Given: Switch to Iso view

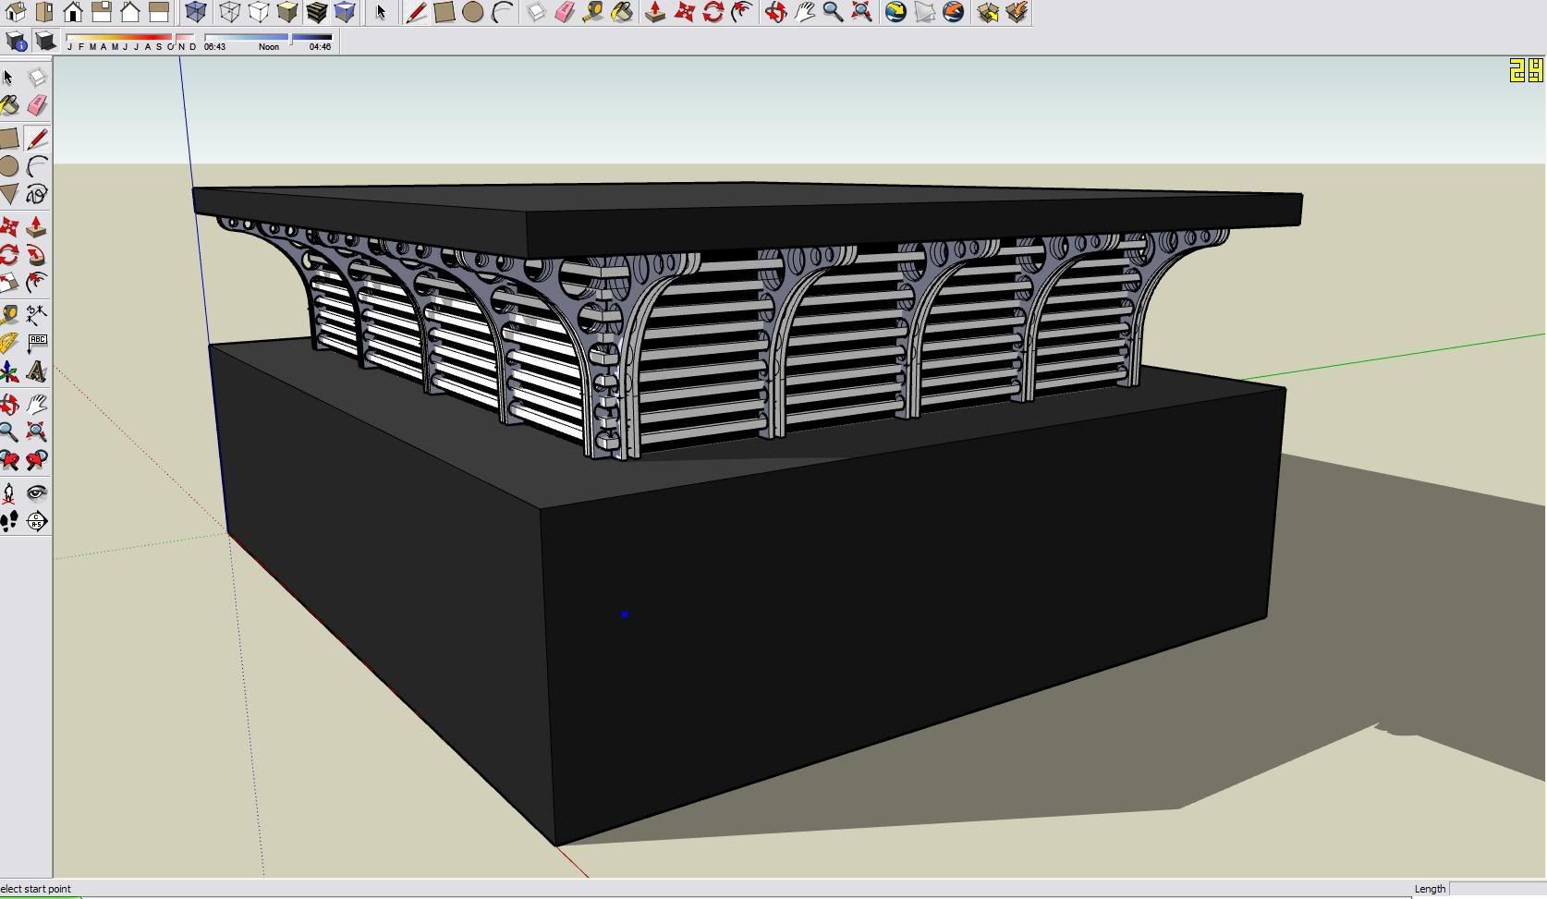Looking at the screenshot, I should click(16, 12).
